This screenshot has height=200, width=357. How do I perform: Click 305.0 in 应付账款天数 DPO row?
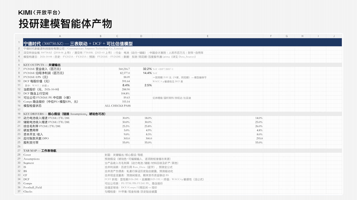click(x=126, y=138)
